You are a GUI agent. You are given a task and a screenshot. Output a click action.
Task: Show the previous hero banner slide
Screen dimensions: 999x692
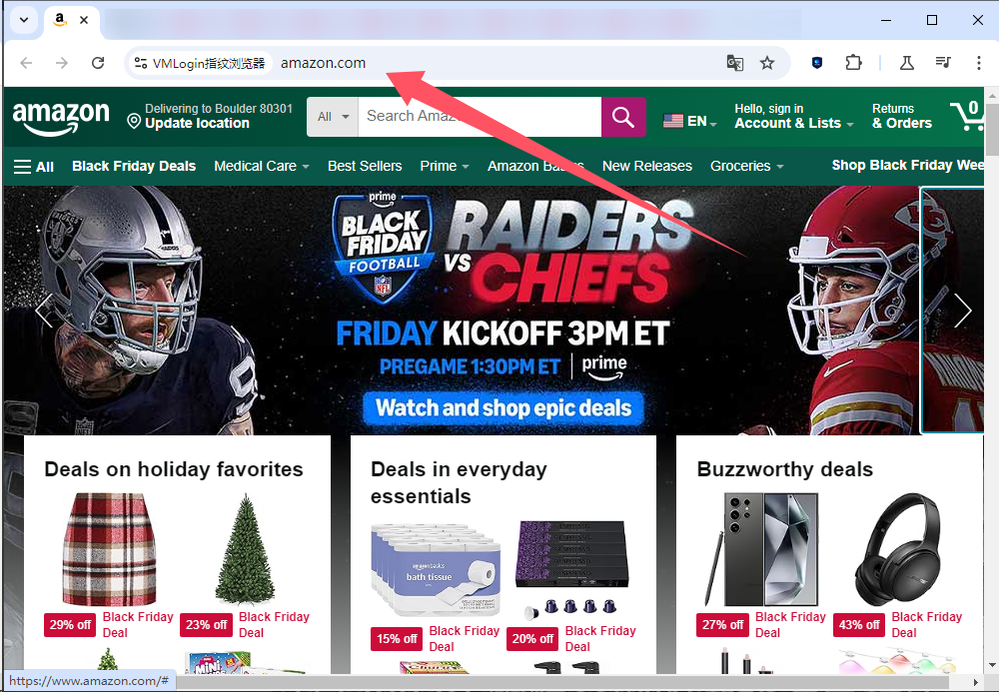pyautogui.click(x=44, y=311)
